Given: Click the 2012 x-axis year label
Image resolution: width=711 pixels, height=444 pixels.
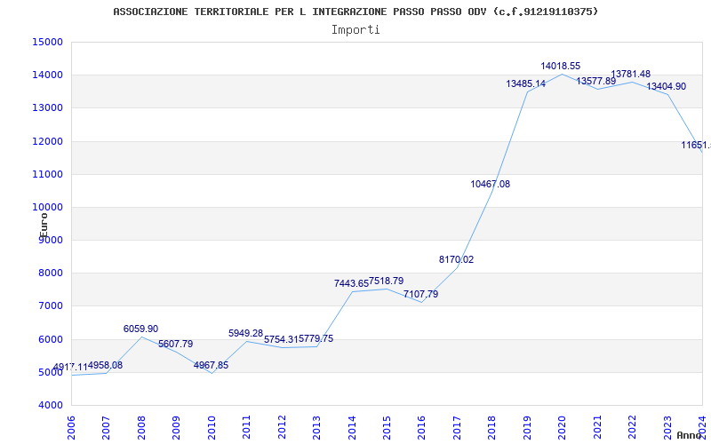Looking at the screenshot, I should [282, 428].
